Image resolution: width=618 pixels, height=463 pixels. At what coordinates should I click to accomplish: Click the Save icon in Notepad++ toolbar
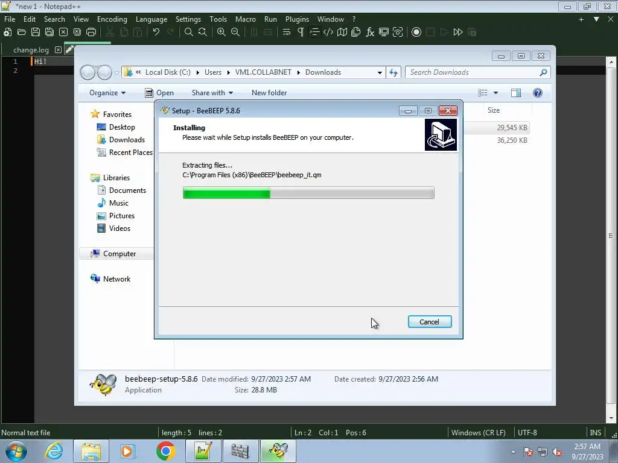coord(36,33)
